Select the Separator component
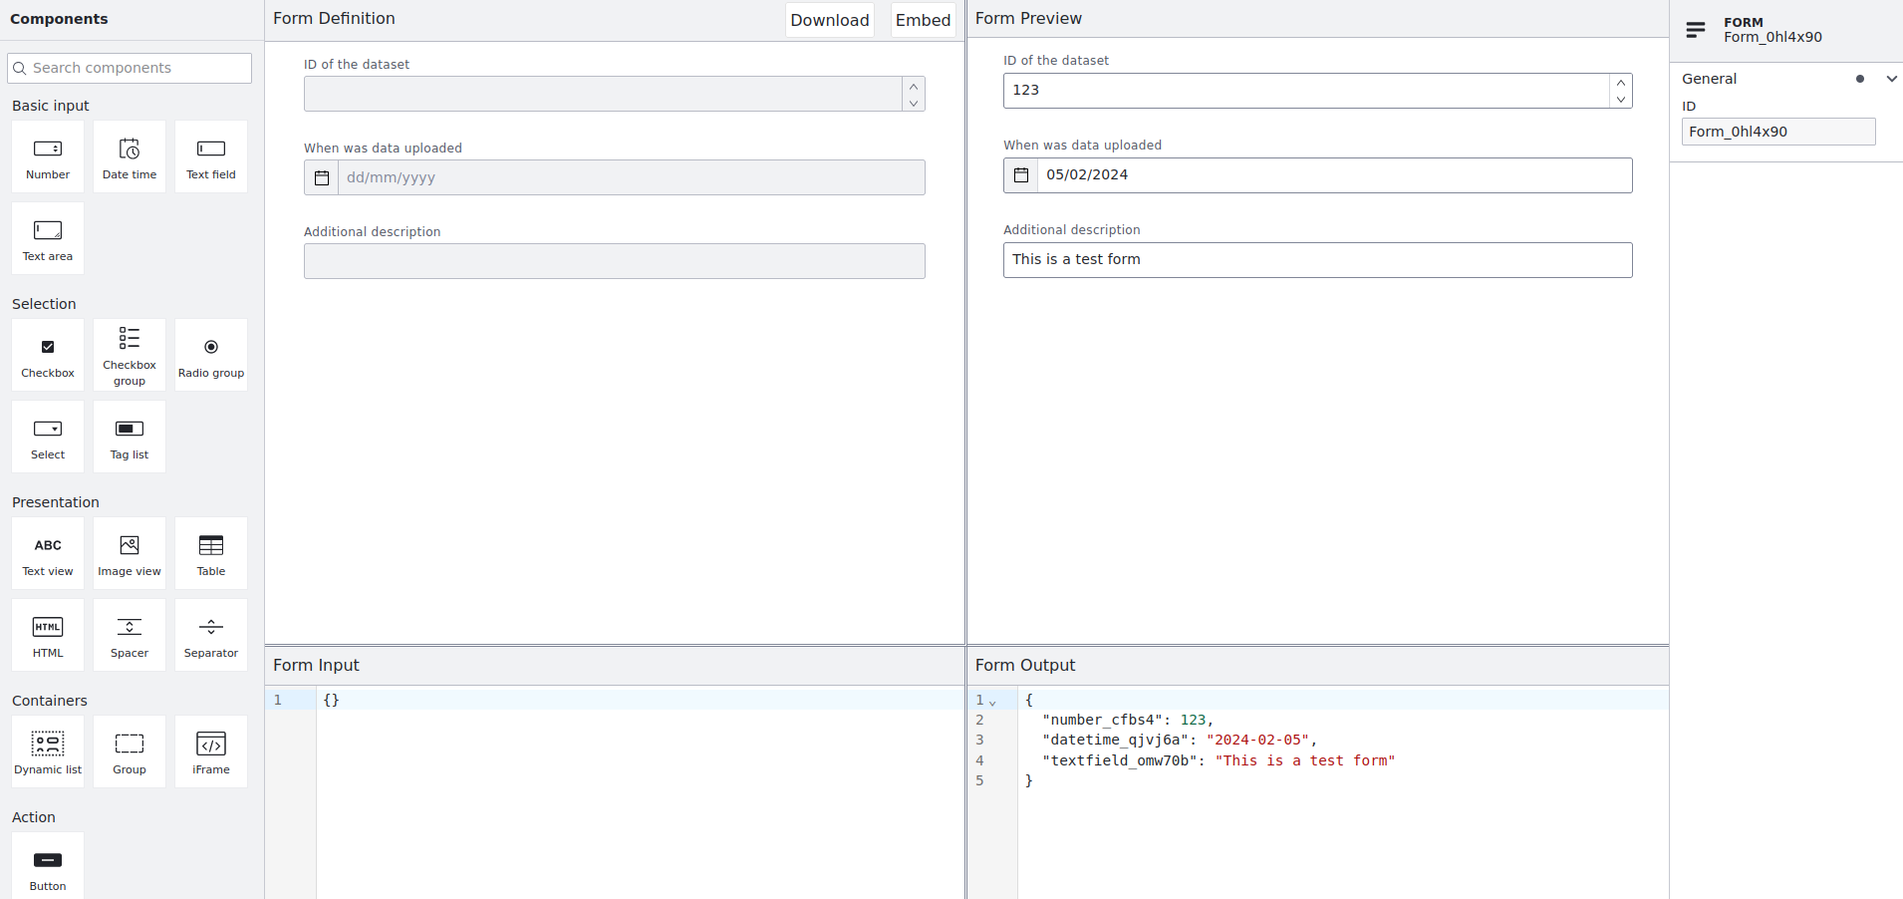 [x=211, y=635]
